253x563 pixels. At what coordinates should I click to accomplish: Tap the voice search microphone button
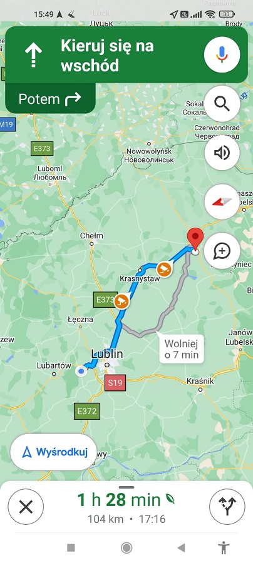point(222,54)
